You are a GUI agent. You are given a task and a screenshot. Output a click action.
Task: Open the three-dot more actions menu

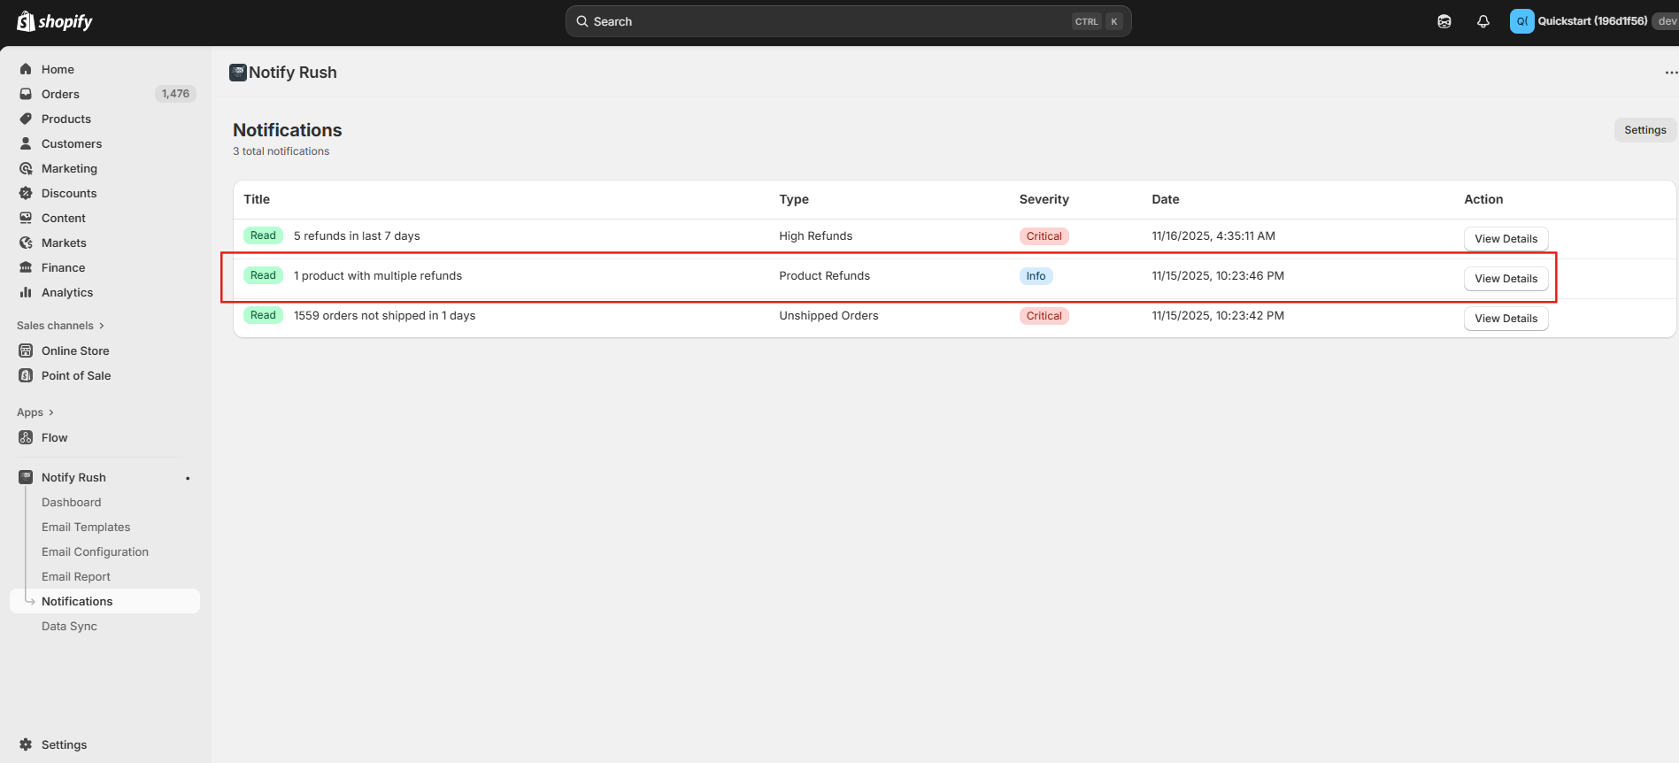coord(1670,73)
